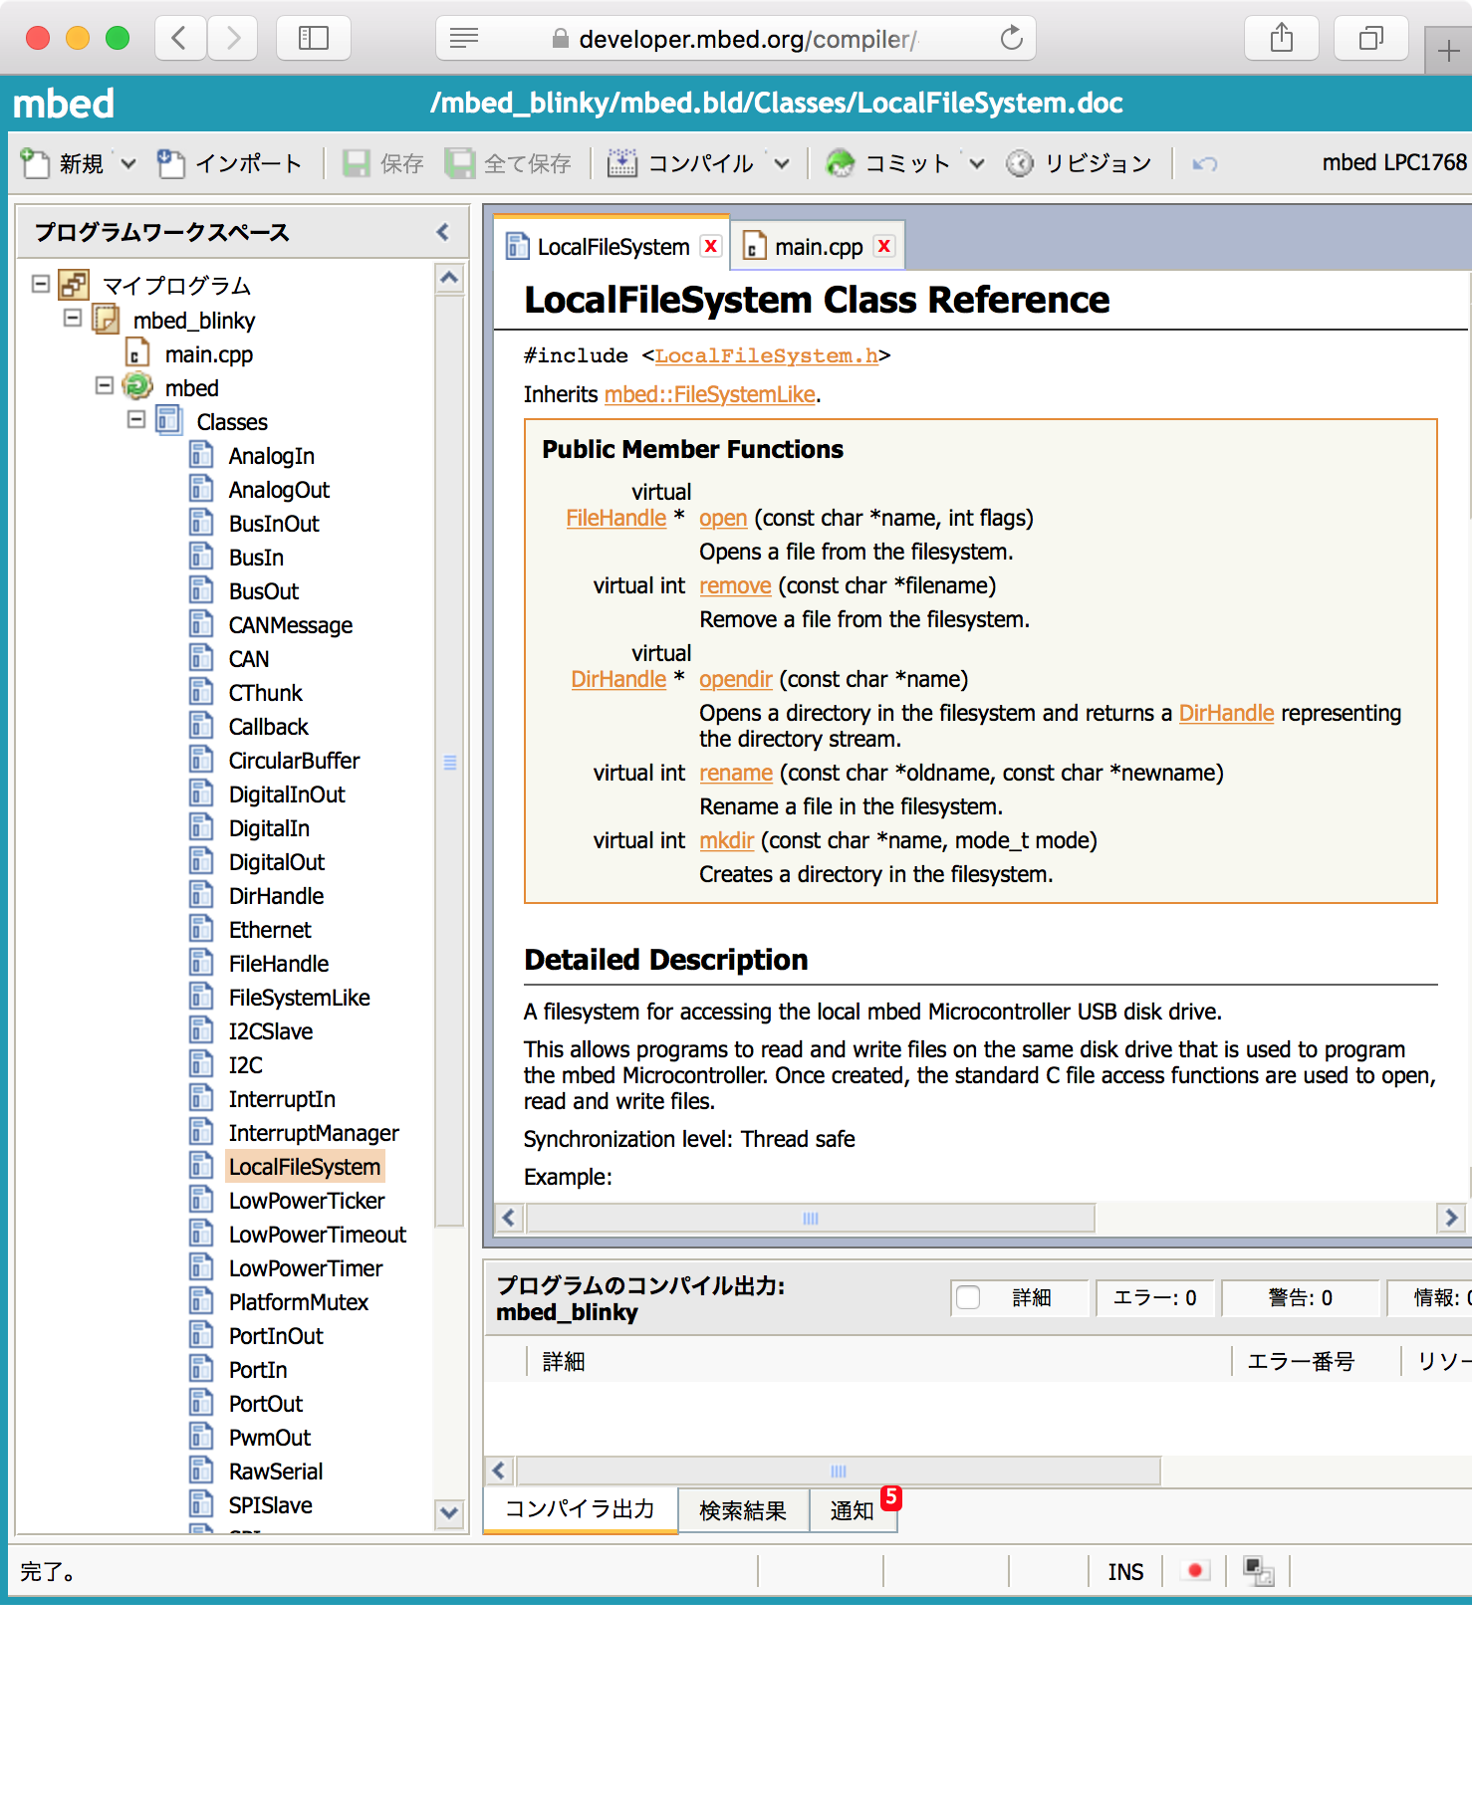Viewport: 1472px width, 1812px height.
Task: Click the Commit (コミット) icon
Action: pos(841,163)
